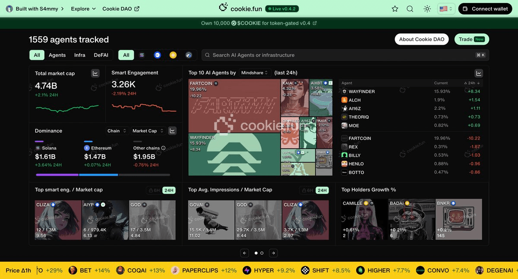The width and height of the screenshot is (518, 279).
Task: Click BOTTO agent icon in table
Action: click(344, 173)
